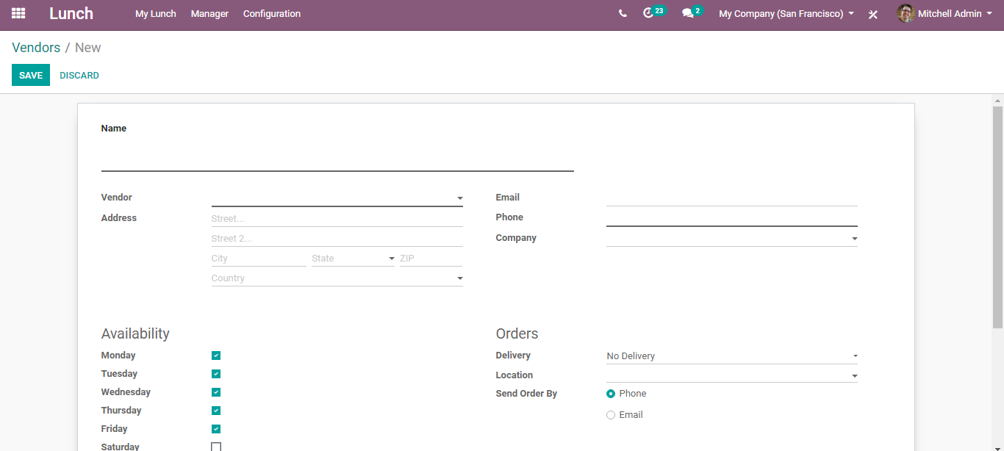Enable the Saturday availability checkbox
1004x451 pixels.
[x=216, y=447]
